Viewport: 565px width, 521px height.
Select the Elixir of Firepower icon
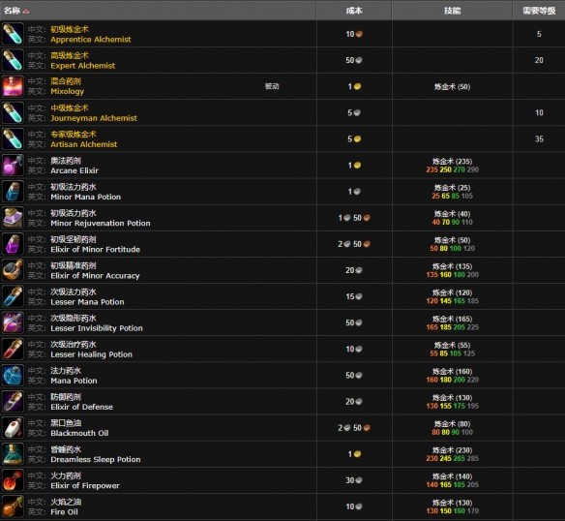(13, 480)
